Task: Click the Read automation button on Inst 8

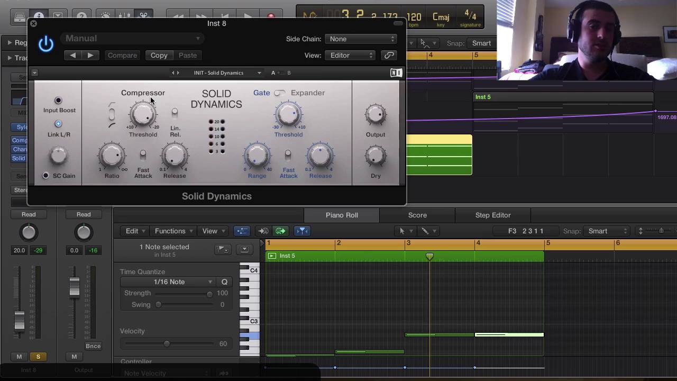Action: (29, 214)
